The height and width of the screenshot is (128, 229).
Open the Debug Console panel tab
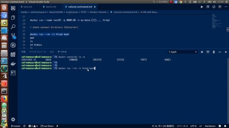(38, 52)
